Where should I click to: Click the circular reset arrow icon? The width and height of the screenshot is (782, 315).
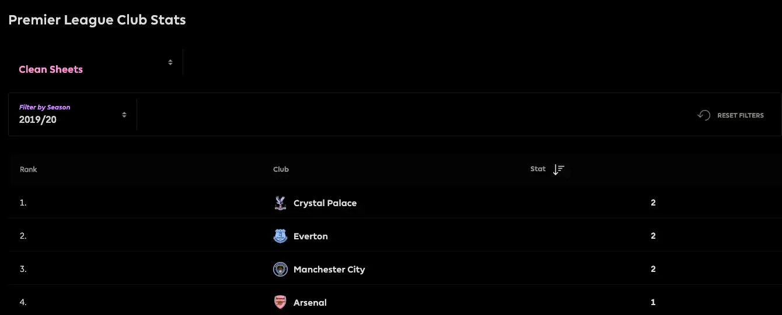coord(704,115)
